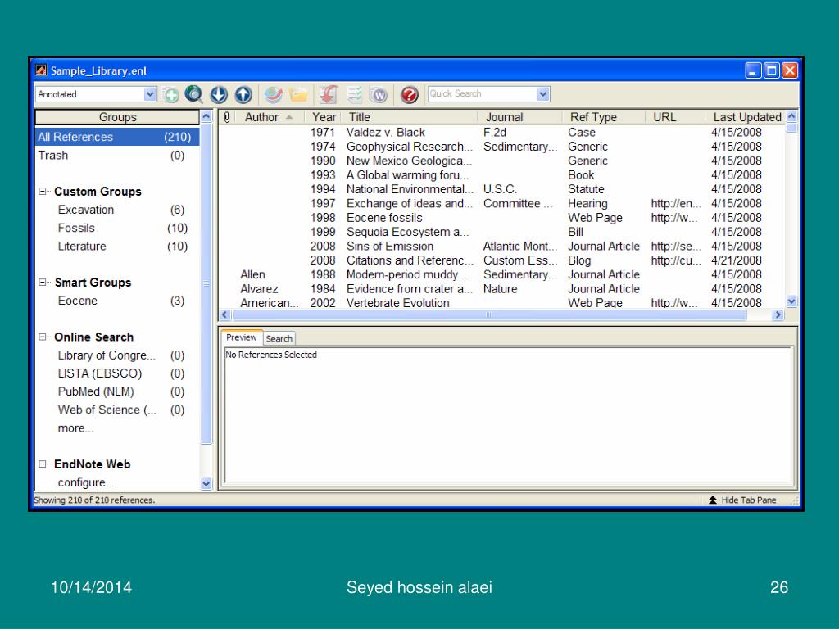Click the Return to Word Processor icon
This screenshot has height=629, width=839.
point(379,95)
